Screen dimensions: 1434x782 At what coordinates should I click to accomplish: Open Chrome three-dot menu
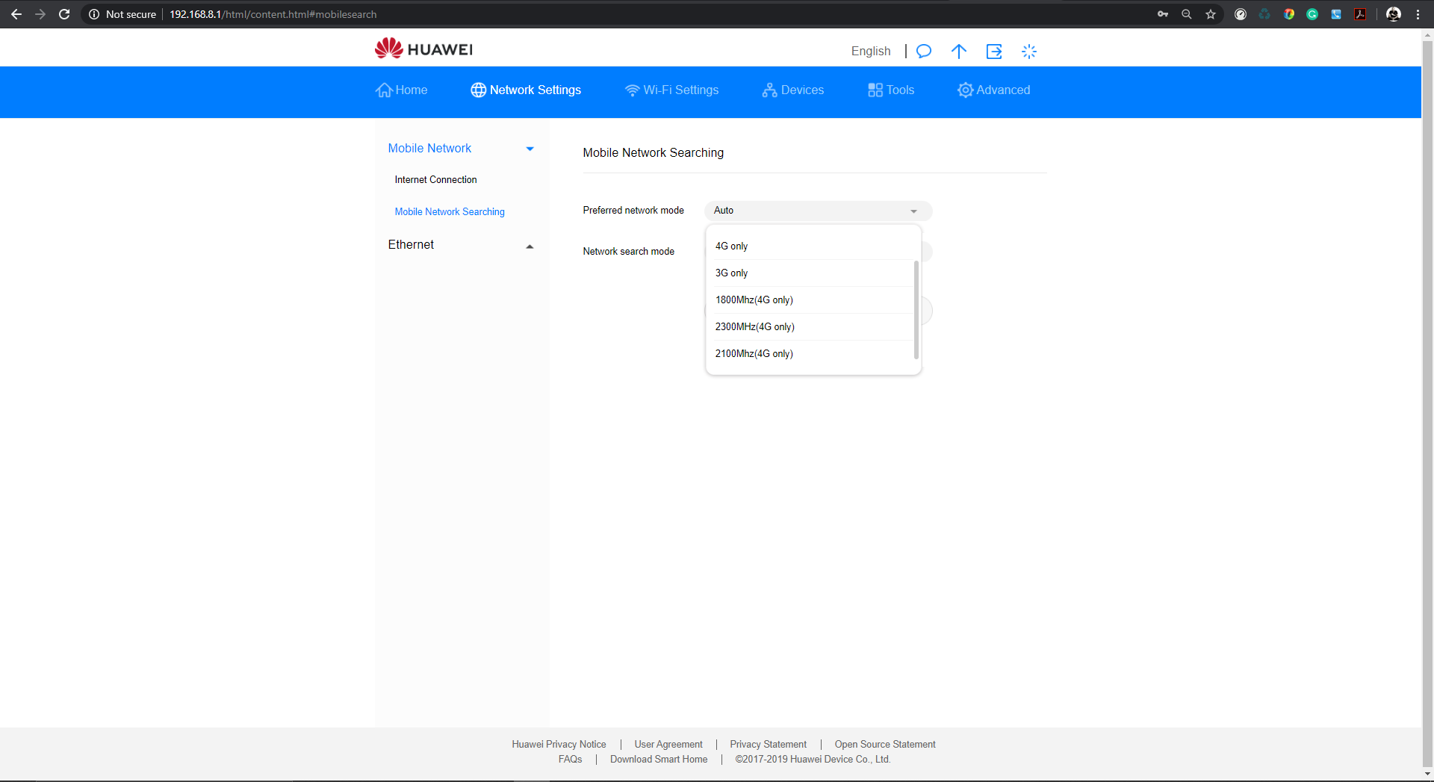point(1418,14)
